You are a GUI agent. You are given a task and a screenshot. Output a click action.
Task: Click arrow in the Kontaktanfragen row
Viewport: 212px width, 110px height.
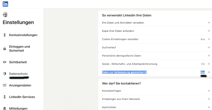click(x=209, y=91)
